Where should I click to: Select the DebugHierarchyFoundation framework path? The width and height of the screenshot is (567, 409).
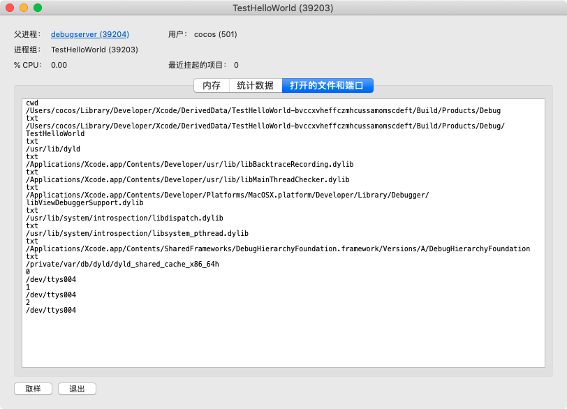(x=277, y=248)
